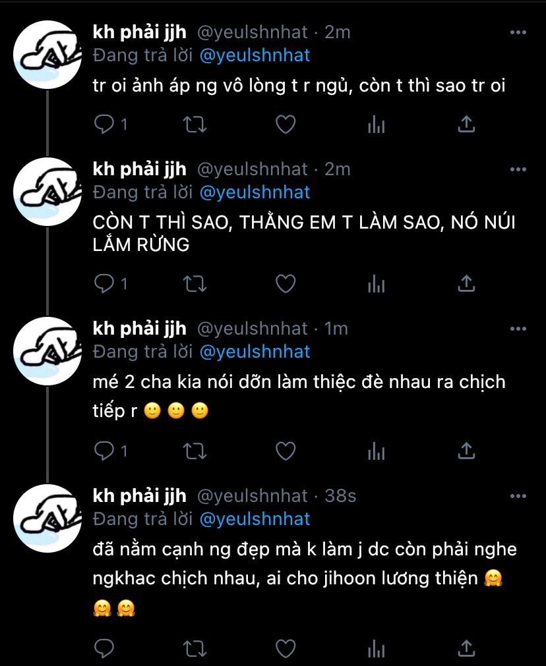Image resolution: width=546 pixels, height=666 pixels.
Task: Like the tweet posted 38s ago
Action: click(x=286, y=648)
